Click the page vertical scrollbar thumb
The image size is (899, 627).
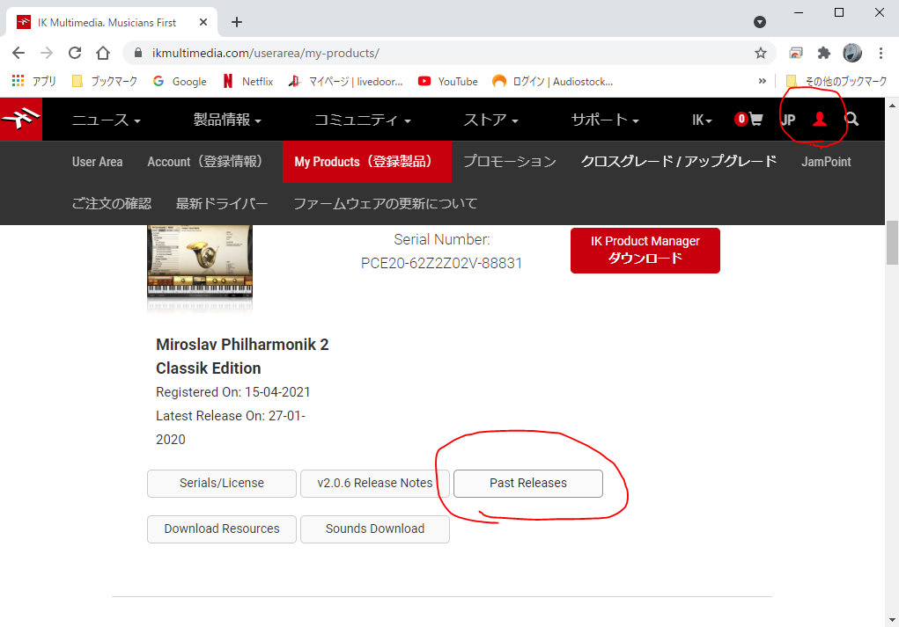click(x=892, y=243)
